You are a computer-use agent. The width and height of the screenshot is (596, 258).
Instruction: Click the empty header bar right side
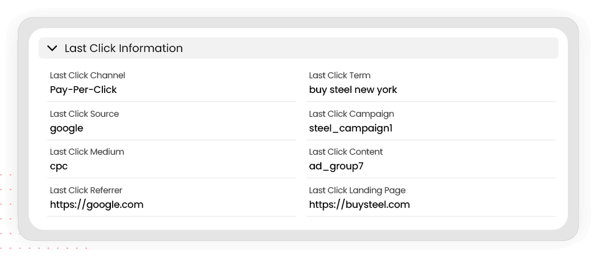pyautogui.click(x=429, y=48)
